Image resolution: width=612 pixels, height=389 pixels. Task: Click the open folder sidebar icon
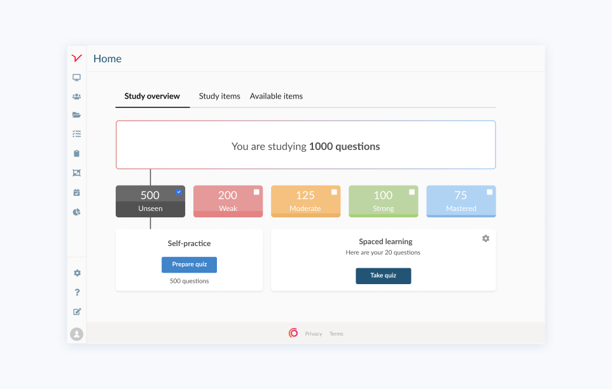tap(76, 115)
